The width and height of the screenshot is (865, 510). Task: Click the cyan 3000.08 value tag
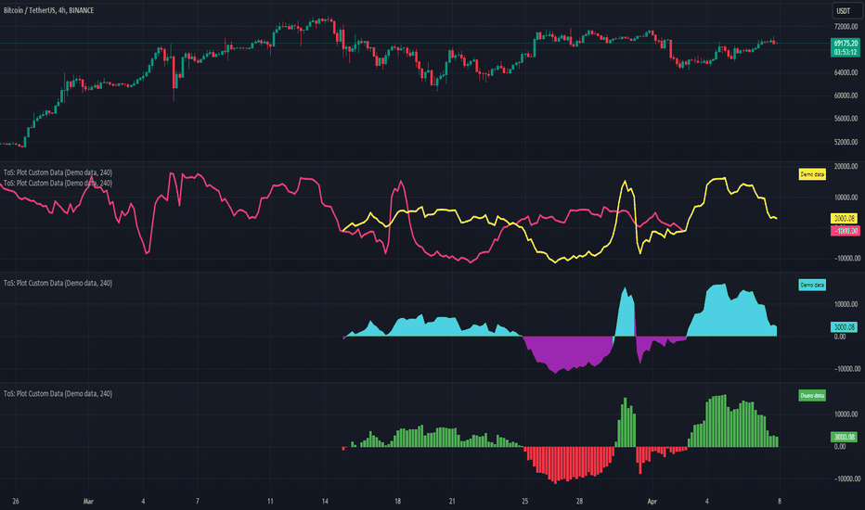(x=844, y=327)
